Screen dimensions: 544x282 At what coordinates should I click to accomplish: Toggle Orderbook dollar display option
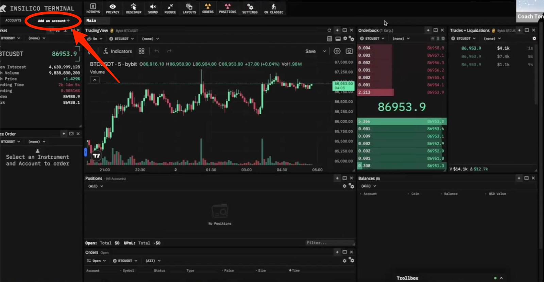point(438,38)
